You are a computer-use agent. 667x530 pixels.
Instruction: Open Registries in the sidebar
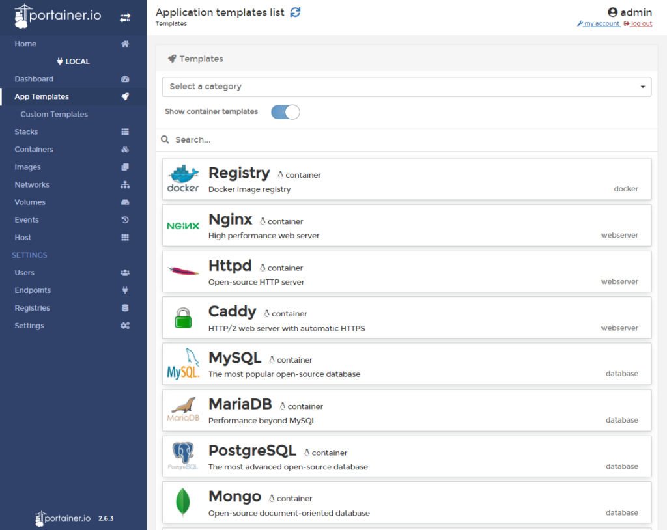click(x=33, y=308)
